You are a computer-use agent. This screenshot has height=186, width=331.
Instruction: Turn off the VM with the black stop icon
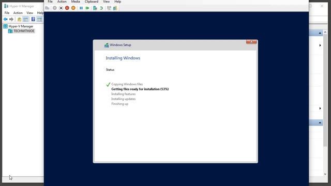(61, 8)
